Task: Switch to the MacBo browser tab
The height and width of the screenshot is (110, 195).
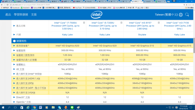Action: [x=89, y=2]
